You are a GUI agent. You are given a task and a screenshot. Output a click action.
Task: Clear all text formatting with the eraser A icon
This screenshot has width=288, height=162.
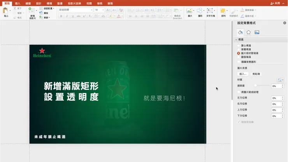click(x=121, y=10)
